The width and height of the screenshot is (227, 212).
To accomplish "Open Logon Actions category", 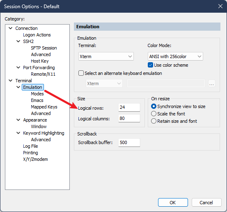I will [37, 35].
